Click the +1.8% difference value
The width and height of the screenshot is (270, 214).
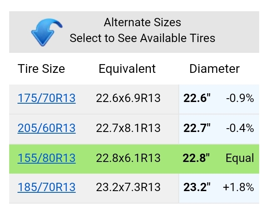click(238, 187)
